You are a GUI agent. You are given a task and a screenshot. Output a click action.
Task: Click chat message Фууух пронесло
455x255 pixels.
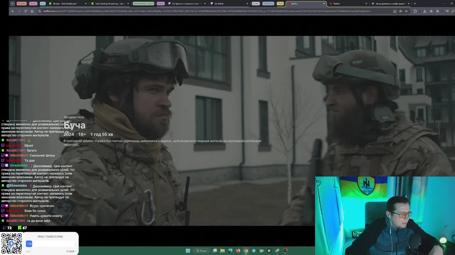(42, 206)
